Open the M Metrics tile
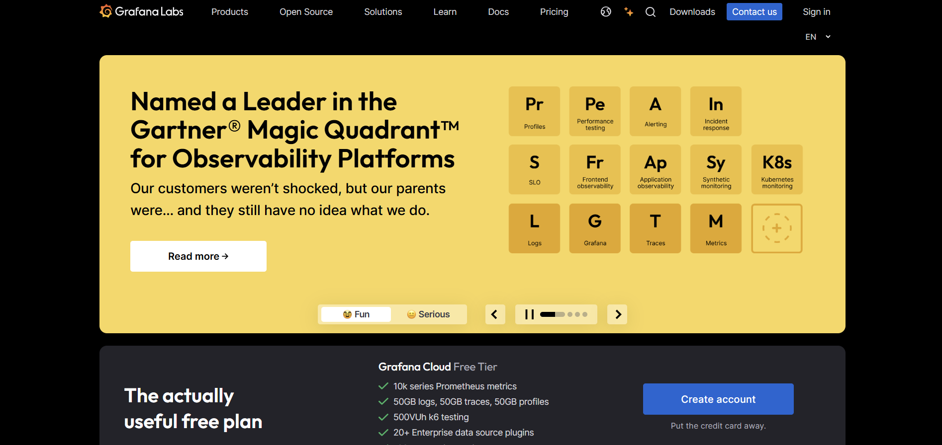Screen dimensions: 942x445 pyautogui.click(x=716, y=228)
